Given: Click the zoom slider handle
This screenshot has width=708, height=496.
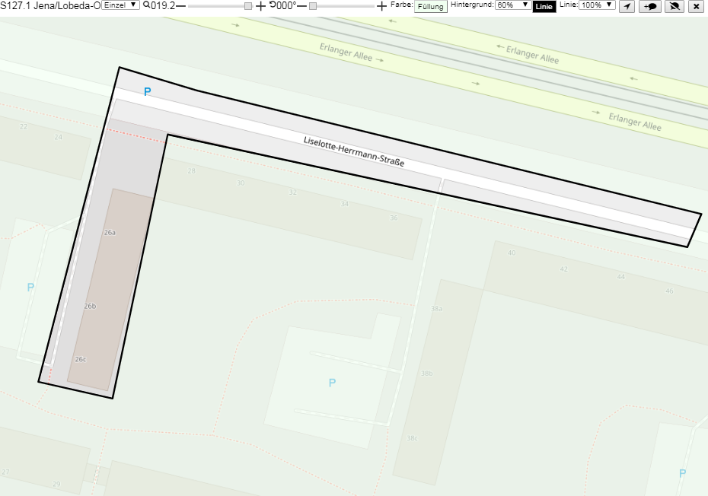Looking at the screenshot, I should [x=248, y=6].
